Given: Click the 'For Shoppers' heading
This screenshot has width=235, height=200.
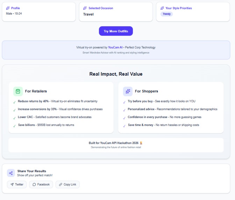Looking at the screenshot, I should coord(147,91).
